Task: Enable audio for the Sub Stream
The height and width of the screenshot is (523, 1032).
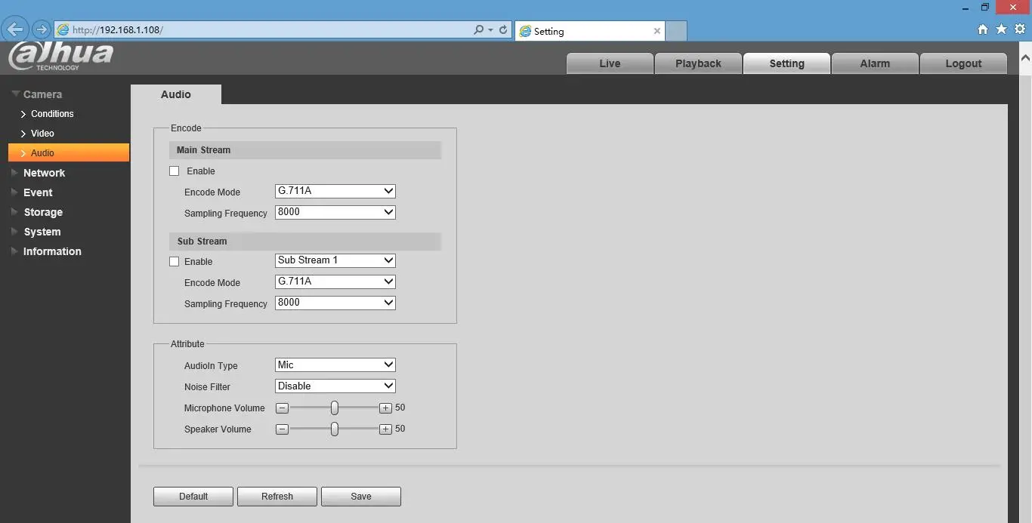Action: coord(175,262)
